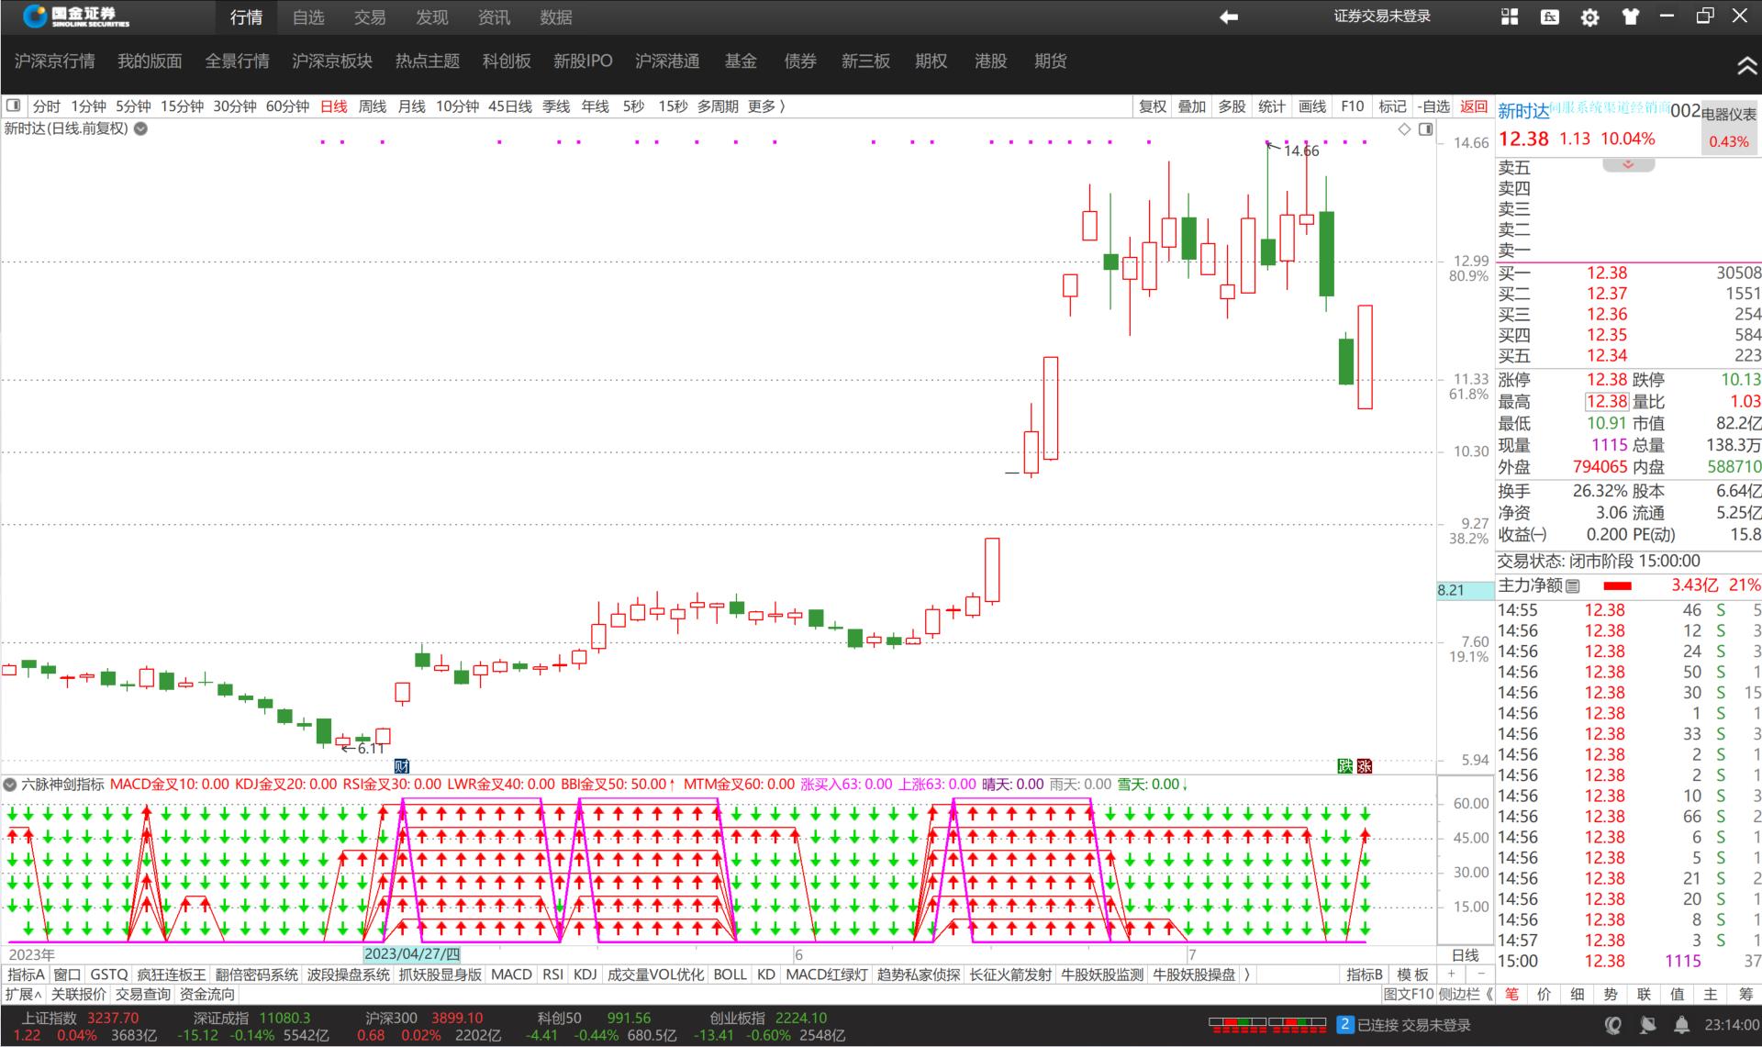The height and width of the screenshot is (1047, 1762).
Task: Click the back arrow in the title bar
Action: 1228,17
